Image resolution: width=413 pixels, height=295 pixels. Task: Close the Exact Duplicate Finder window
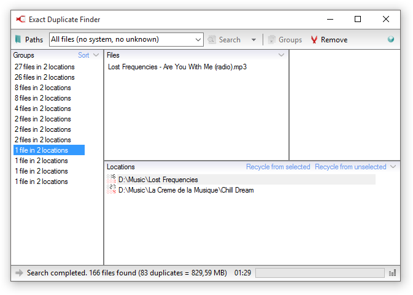point(386,19)
